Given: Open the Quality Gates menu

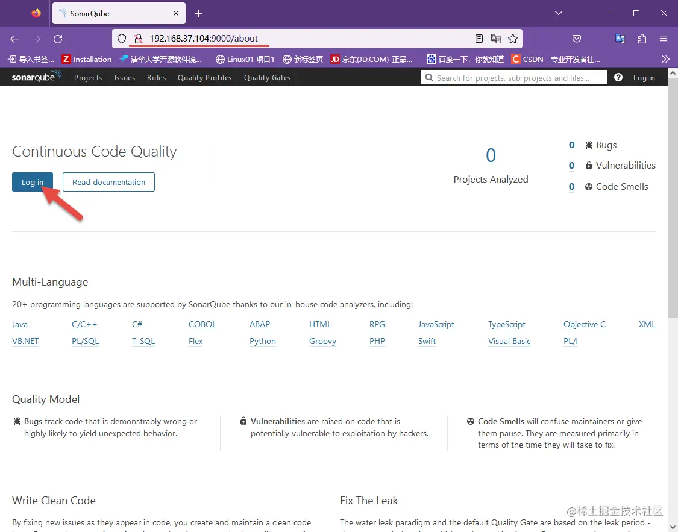Looking at the screenshot, I should click(267, 78).
